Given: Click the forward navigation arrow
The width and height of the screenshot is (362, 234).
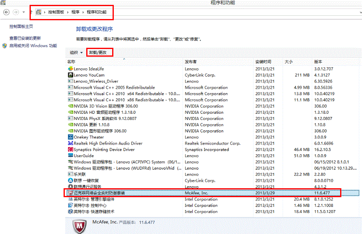Looking at the screenshot, I should pos(16,12).
